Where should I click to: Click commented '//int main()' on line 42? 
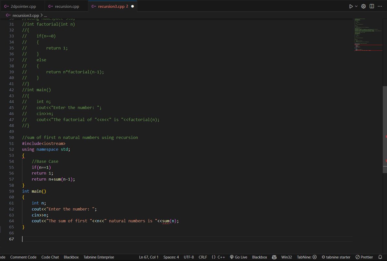tap(36, 89)
